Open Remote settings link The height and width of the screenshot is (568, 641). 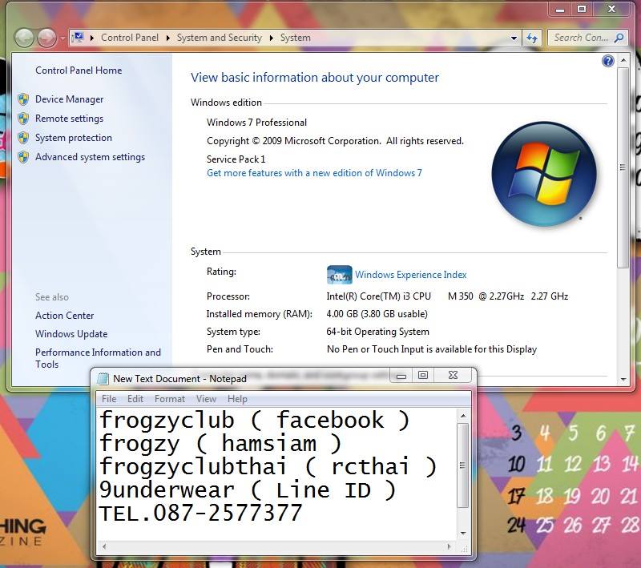69,119
